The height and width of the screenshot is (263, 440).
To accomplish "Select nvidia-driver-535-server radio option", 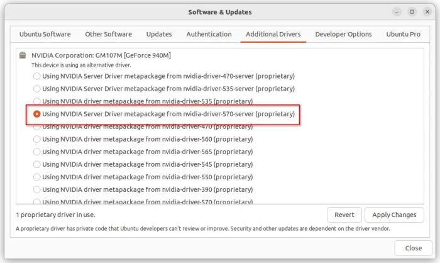I will click(x=36, y=89).
